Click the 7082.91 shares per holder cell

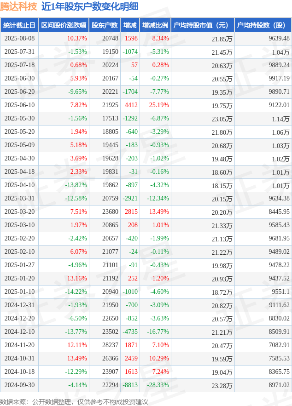point(279,345)
